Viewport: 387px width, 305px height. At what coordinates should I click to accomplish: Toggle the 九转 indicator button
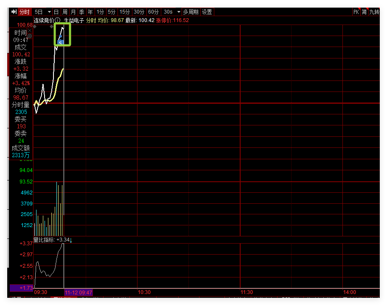374,12
